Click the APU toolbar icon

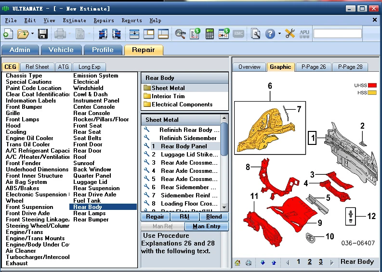[x=304, y=34]
